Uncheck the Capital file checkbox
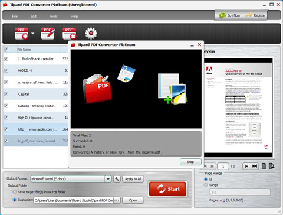The image size is (283, 215). [6, 94]
